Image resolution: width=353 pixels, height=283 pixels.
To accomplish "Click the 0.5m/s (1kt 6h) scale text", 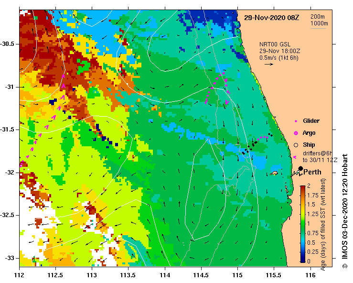I will (x=278, y=58).
